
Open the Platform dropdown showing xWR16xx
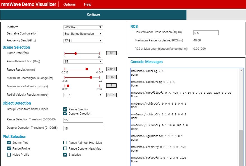(83, 27)
